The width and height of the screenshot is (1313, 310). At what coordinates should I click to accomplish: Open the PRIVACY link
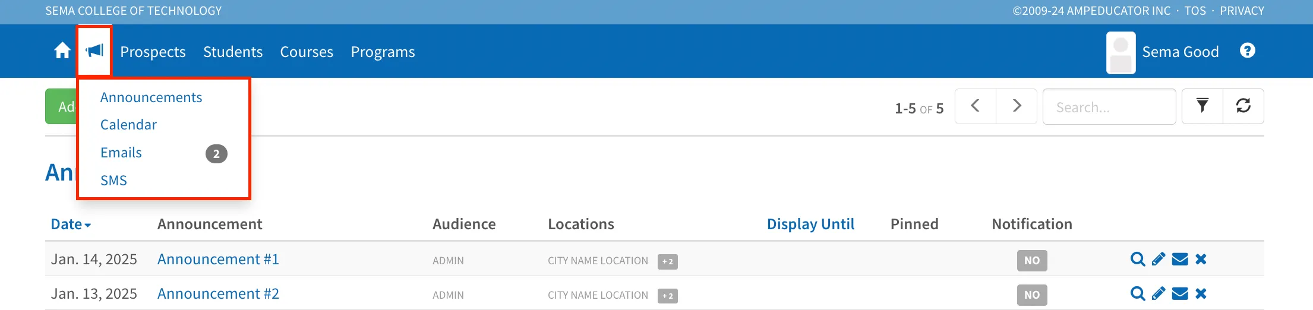(x=1242, y=11)
